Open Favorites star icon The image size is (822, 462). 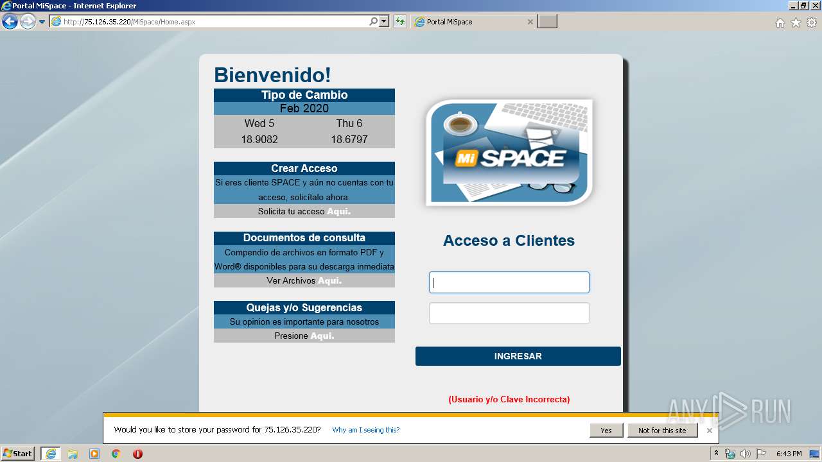796,22
